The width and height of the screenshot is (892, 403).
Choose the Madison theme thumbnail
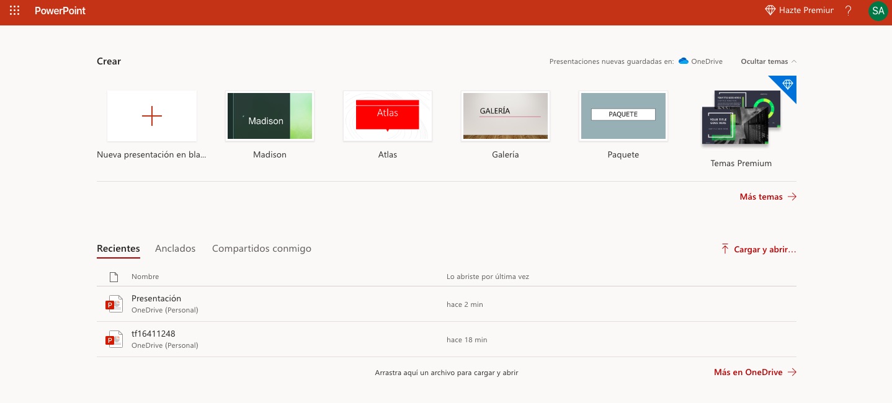point(270,116)
